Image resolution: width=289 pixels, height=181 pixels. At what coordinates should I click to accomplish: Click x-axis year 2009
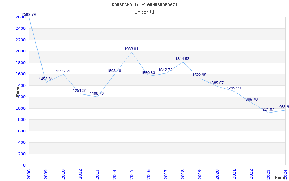(x=46, y=174)
